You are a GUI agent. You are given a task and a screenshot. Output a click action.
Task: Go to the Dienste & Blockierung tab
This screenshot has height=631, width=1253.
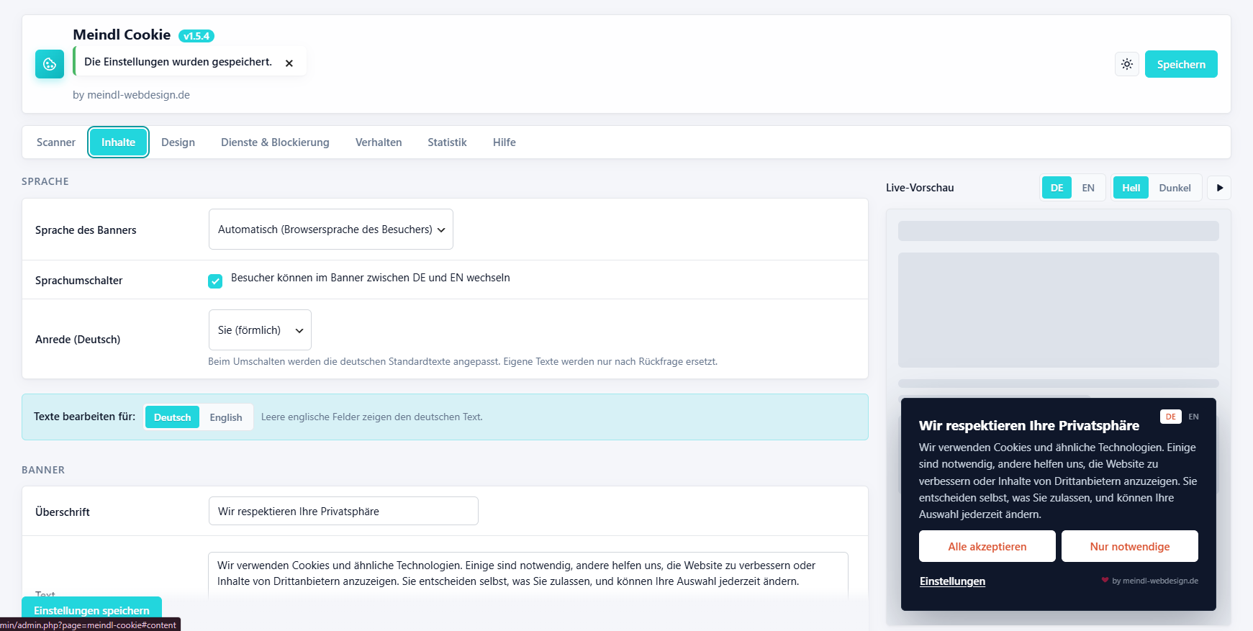275,142
